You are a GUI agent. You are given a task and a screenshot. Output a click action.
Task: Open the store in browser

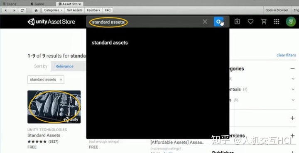coord(277,10)
